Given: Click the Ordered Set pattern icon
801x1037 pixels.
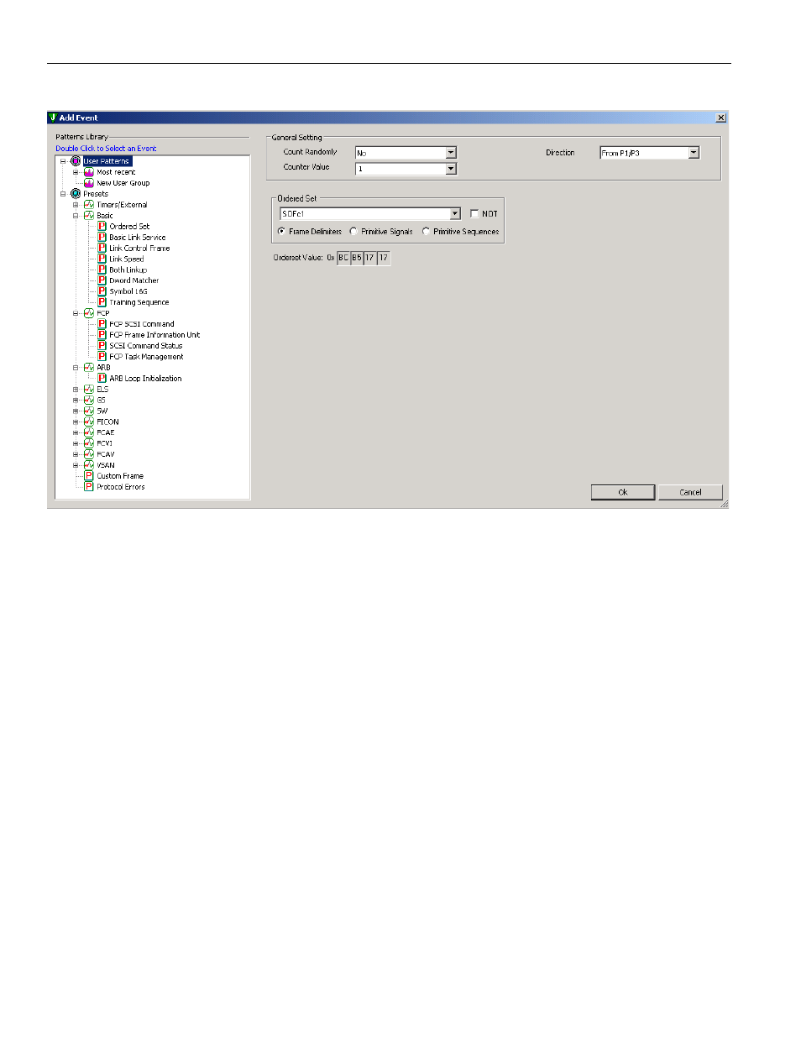Looking at the screenshot, I should (102, 227).
